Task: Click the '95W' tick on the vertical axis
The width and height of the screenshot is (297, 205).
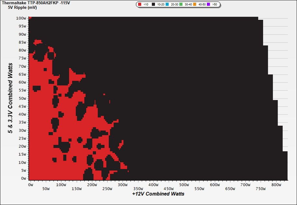Action: [x=22, y=26]
